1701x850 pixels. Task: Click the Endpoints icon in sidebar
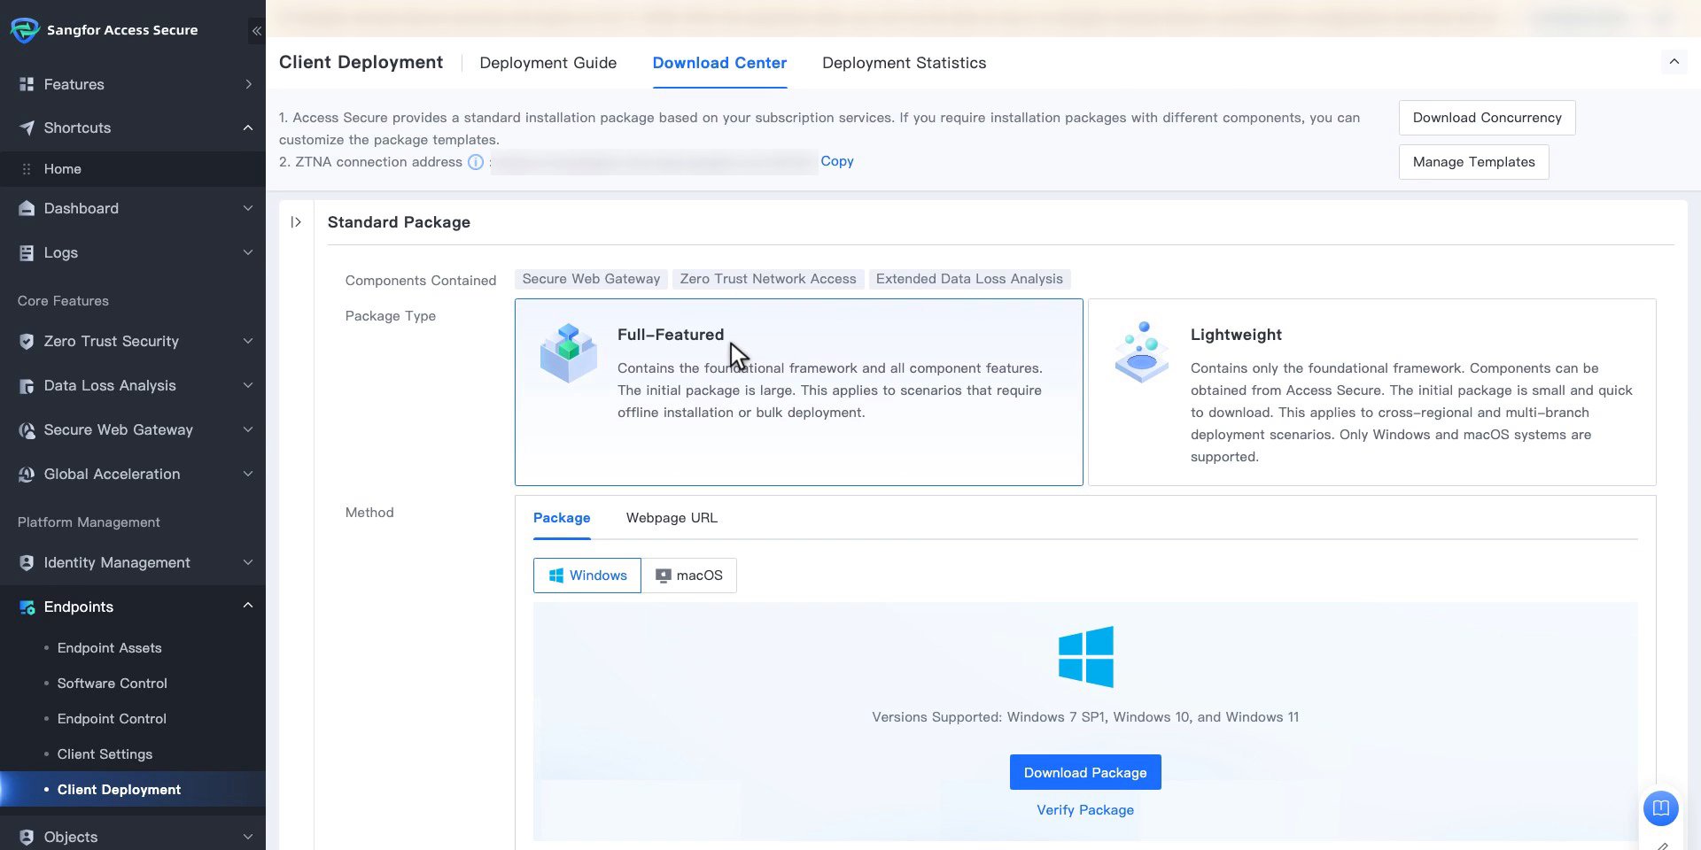click(27, 607)
